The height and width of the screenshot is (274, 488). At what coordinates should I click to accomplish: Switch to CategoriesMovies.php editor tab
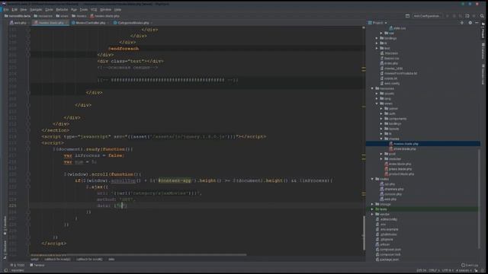click(x=133, y=23)
